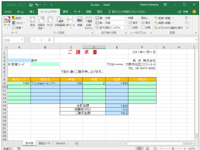Collapse the ribbon with the chevron
Screen dimensions: 200x150
196,33
